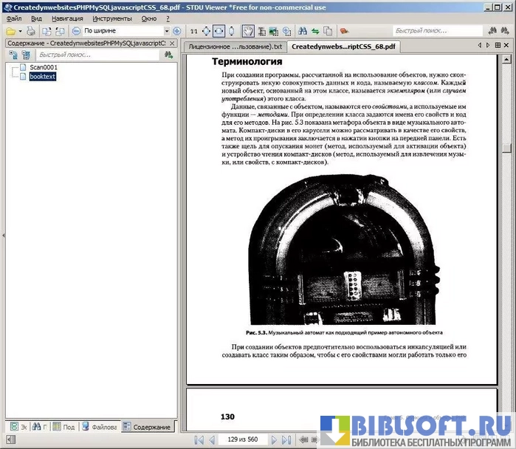Go to the first page

pyautogui.click(x=198, y=439)
